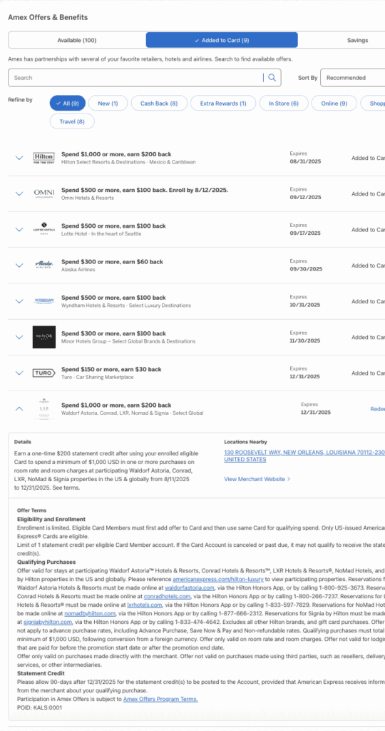Screen dimensions: 385x731
Task: Expand the Alaska Airlines offer
Action: point(19,266)
